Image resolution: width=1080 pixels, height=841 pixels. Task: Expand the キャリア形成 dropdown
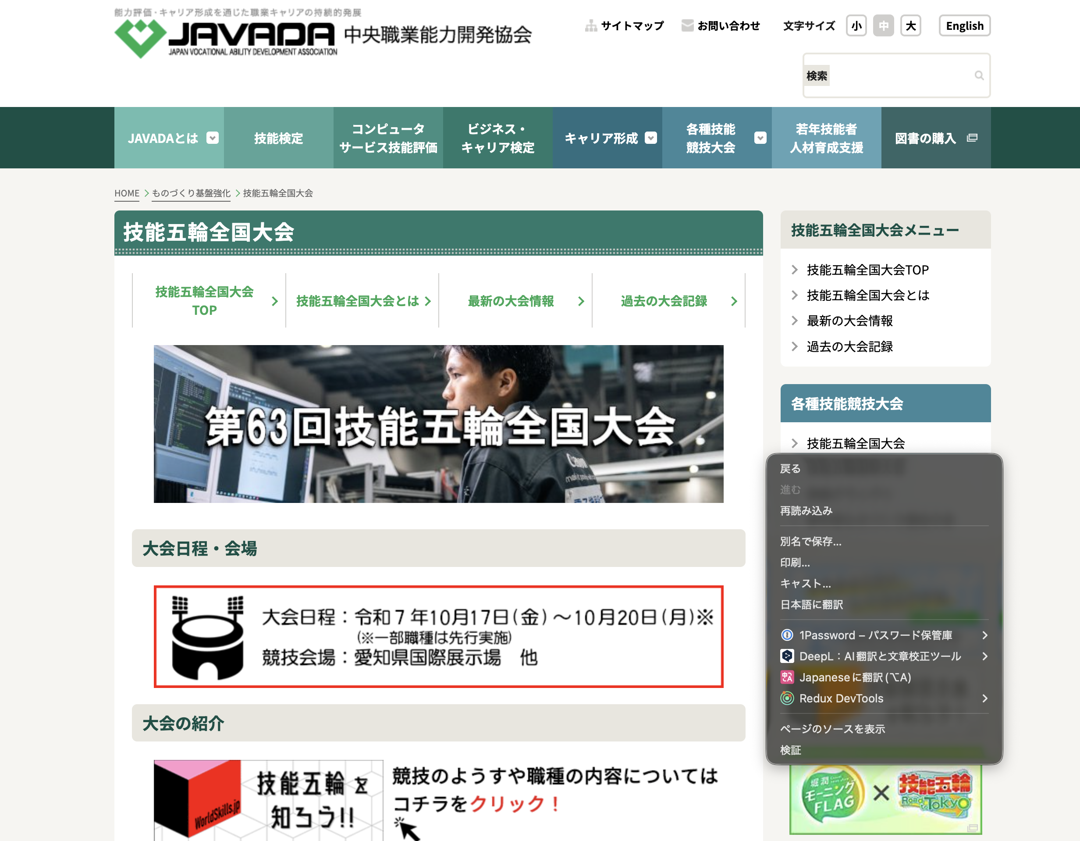pyautogui.click(x=651, y=139)
